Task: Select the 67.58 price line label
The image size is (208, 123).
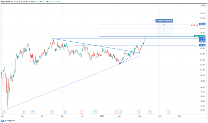Action: [202, 45]
